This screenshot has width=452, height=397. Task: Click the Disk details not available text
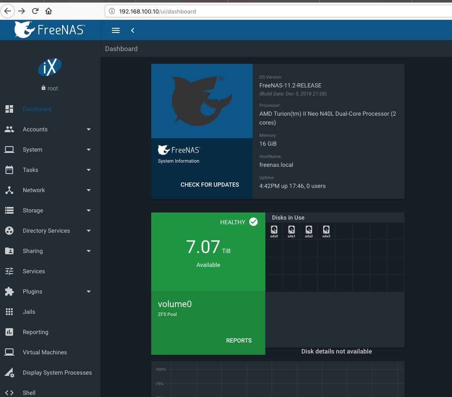pos(336,351)
